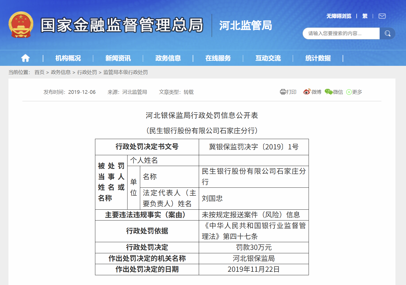This screenshot has width=406, height=285.
Task: Open the 统计数据 menu
Action: coord(318,58)
